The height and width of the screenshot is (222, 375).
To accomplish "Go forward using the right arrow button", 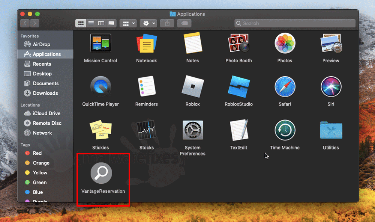I will (34, 23).
